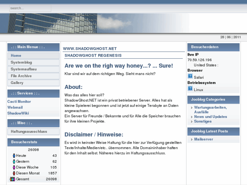The height and width of the screenshot is (185, 247).
Task: Click the total visitor count at top of Besucherstats
Action: point(33,150)
